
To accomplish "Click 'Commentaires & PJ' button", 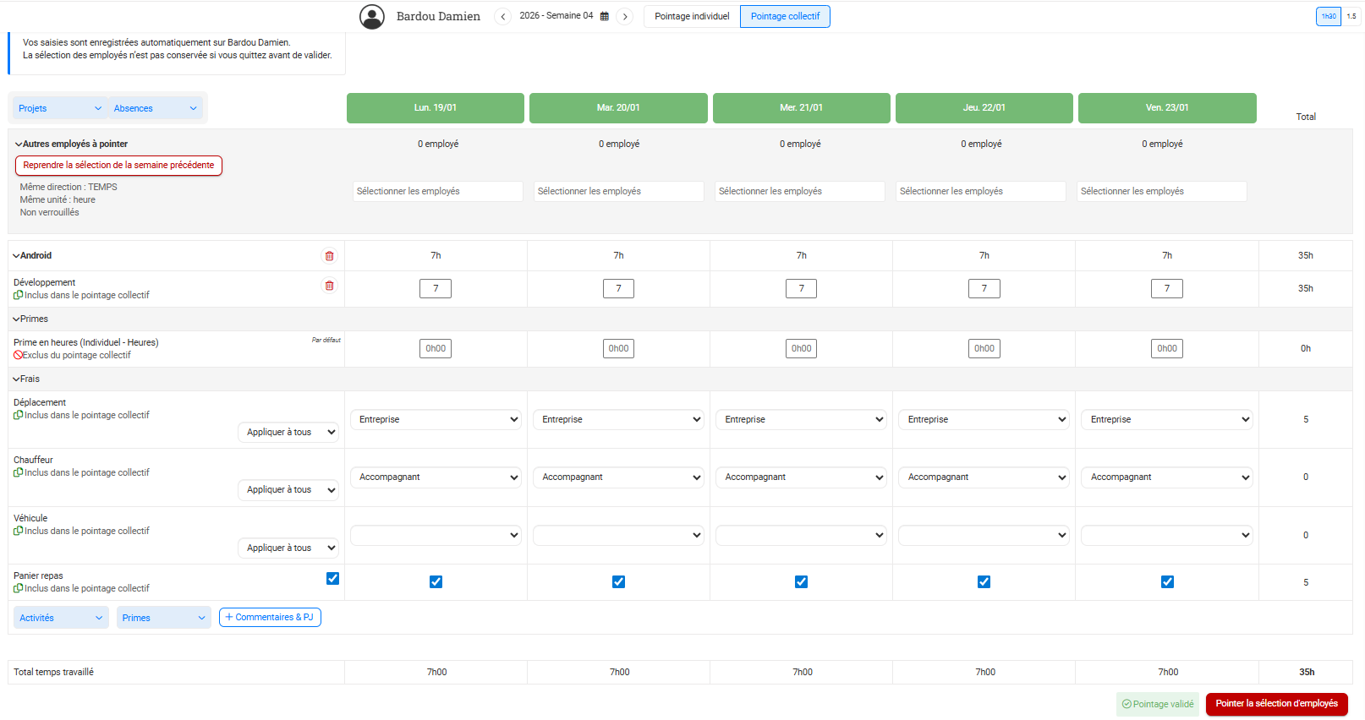I will tap(270, 618).
